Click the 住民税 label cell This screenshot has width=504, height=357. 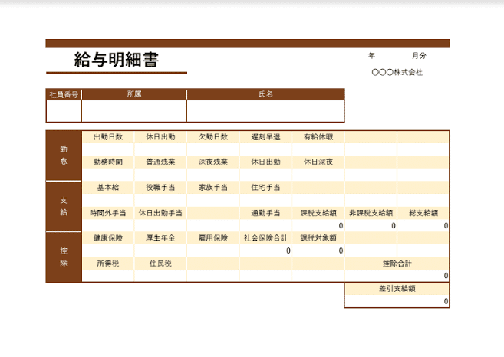tap(160, 264)
